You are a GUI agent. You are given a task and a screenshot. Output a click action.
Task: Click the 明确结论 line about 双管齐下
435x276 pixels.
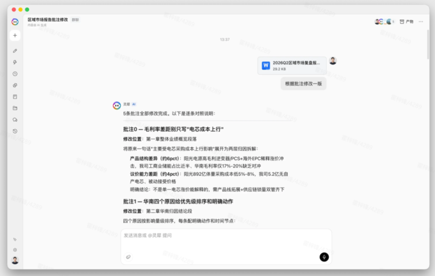tap(207, 189)
